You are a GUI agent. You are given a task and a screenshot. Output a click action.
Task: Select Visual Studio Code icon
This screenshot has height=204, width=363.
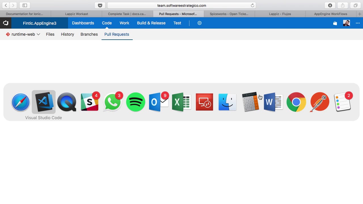tap(44, 102)
